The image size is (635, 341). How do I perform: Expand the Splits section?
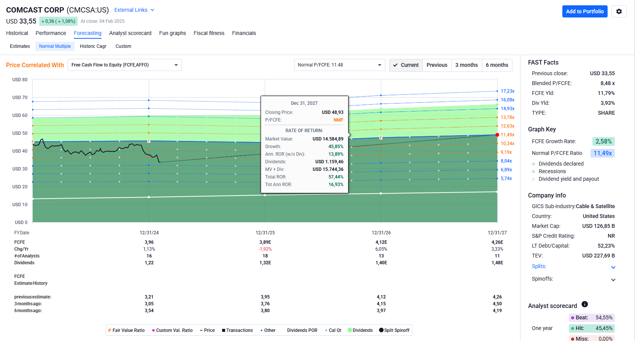613,267
